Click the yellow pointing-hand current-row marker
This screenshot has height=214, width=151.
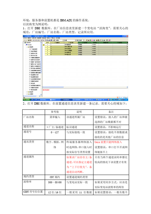44,45
